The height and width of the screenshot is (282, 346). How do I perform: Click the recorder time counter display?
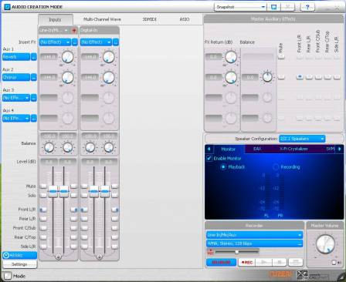click(221, 262)
